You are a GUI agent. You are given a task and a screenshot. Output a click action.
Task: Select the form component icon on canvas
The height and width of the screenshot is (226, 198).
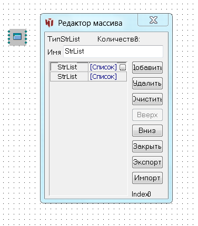[17, 37]
